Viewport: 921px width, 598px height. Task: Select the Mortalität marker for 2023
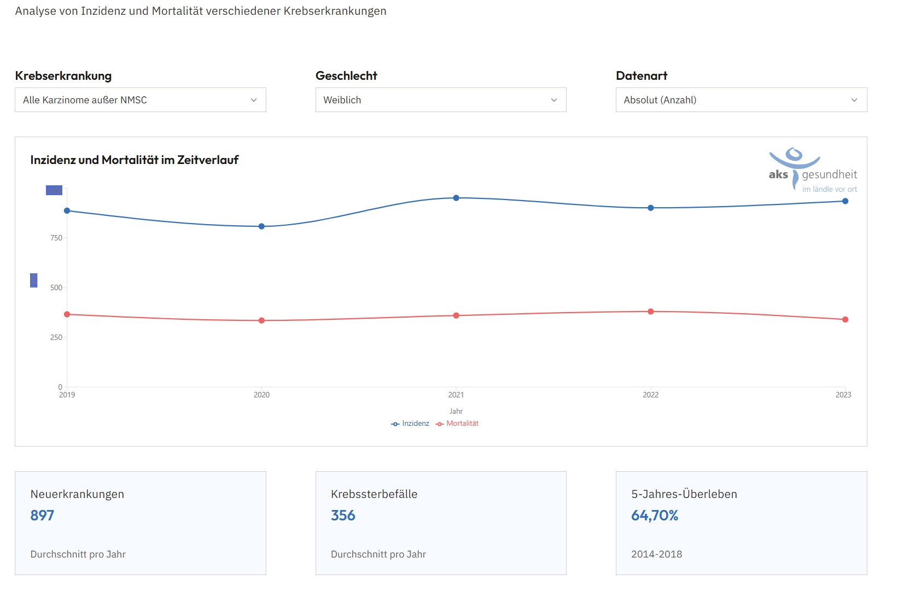tap(845, 319)
